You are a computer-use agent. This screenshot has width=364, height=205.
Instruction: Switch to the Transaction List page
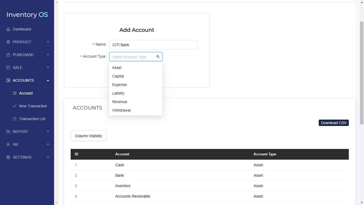[32, 119]
